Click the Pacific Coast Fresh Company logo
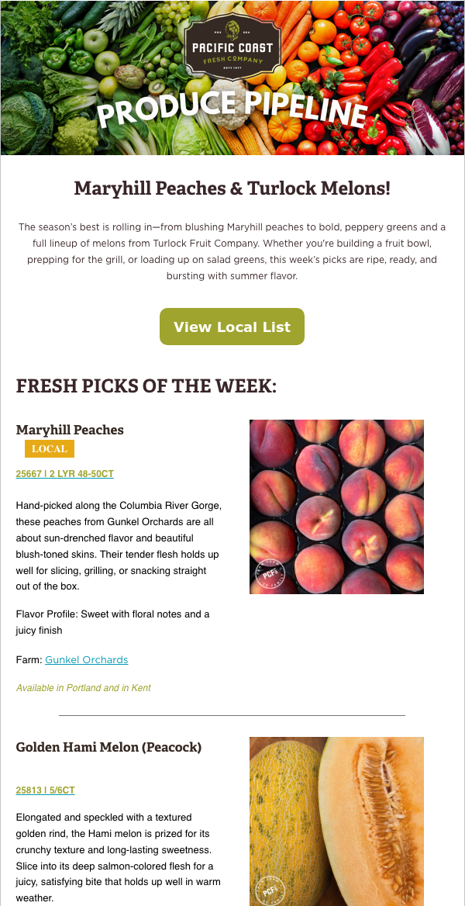 click(x=232, y=50)
